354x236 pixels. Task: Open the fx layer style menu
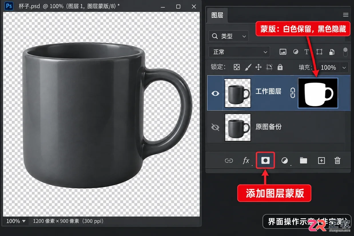246,161
